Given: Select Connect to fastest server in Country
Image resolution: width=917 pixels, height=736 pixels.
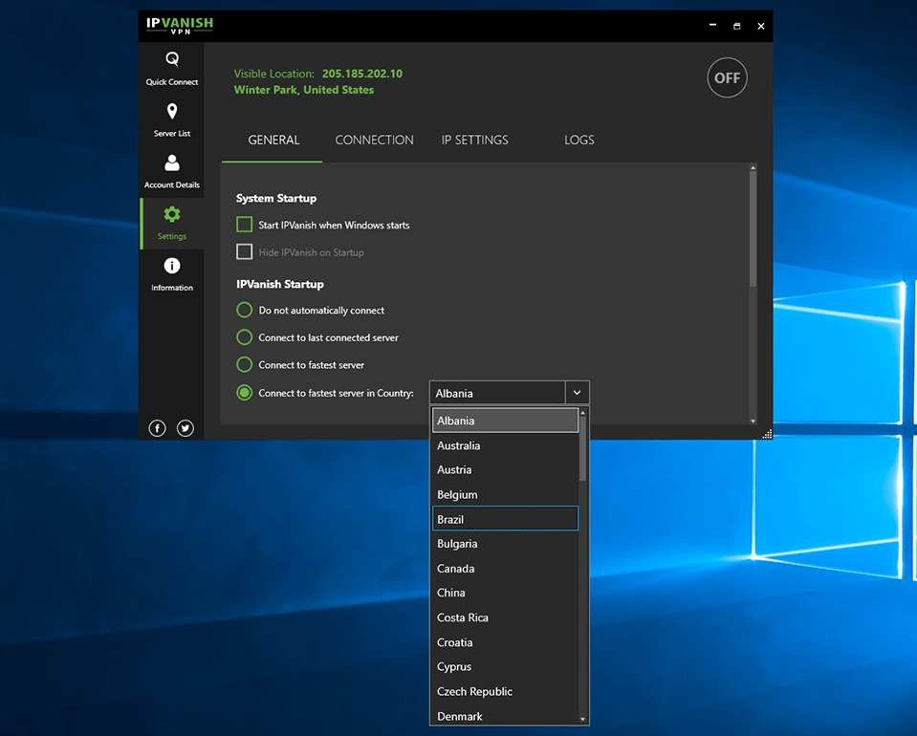Looking at the screenshot, I should coord(245,393).
